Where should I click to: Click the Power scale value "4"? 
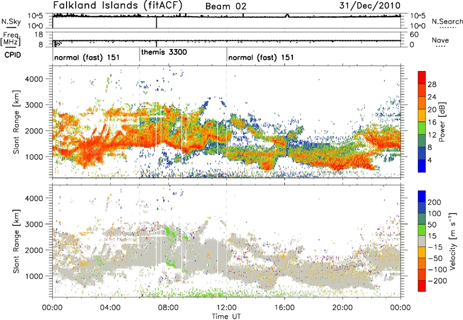429,161
